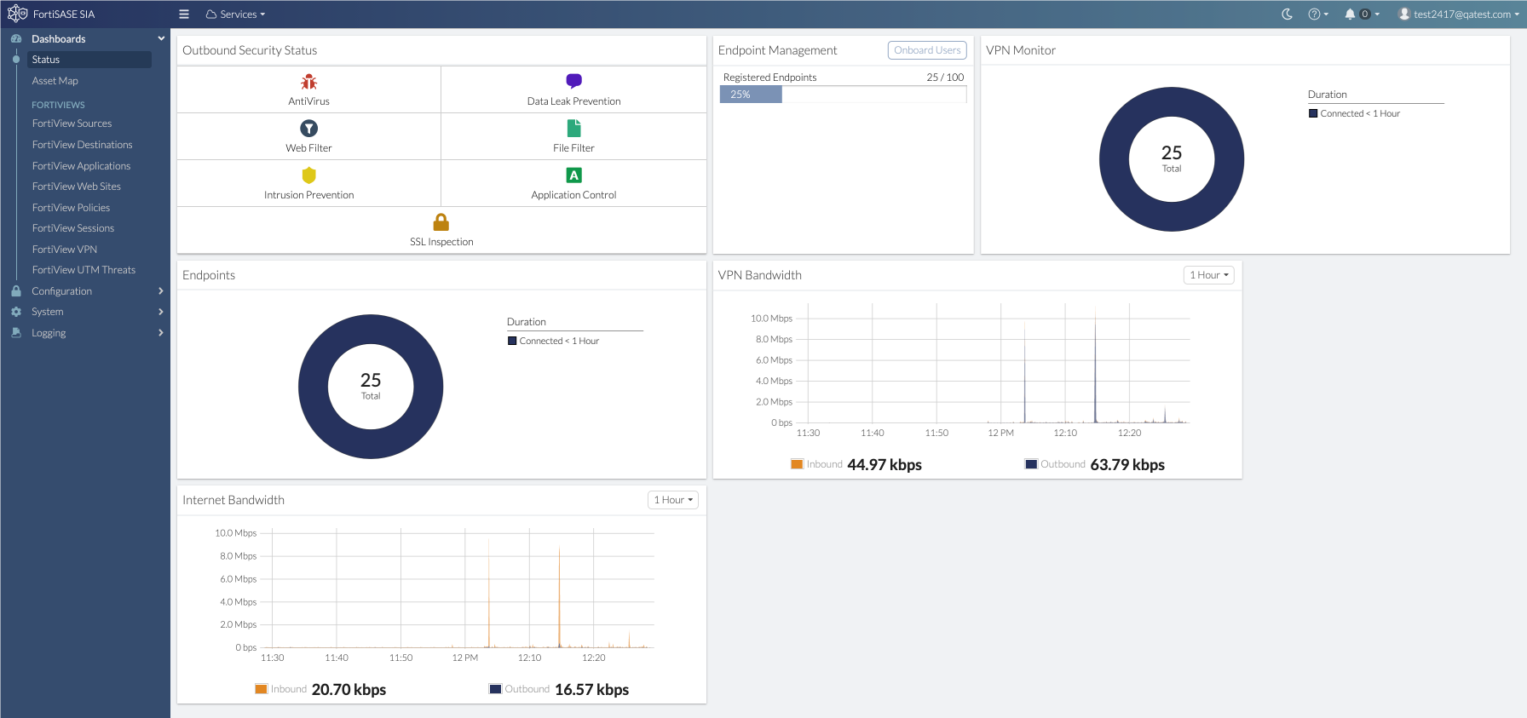Viewport: 1527px width, 718px height.
Task: Open FortiView Applications
Action: (81, 166)
